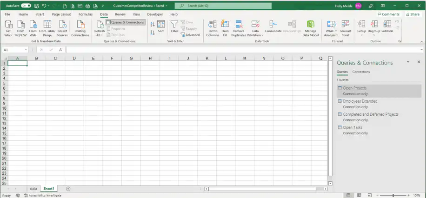
Task: Switch to the Home tab
Action: click(x=23, y=14)
